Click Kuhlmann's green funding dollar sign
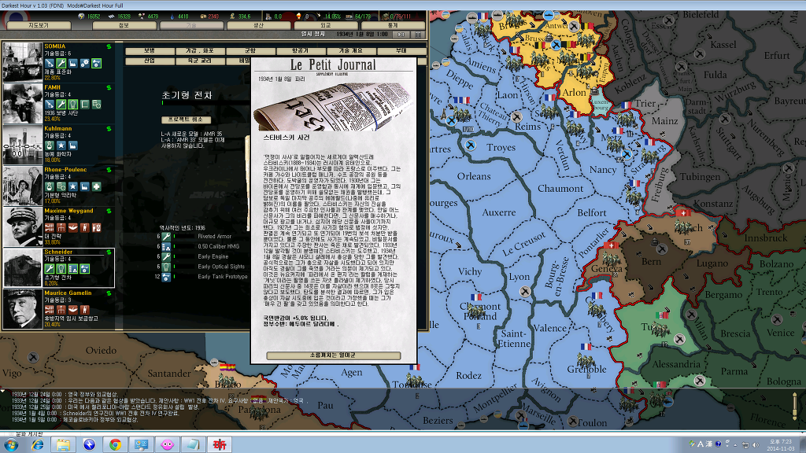 pyautogui.click(x=109, y=129)
